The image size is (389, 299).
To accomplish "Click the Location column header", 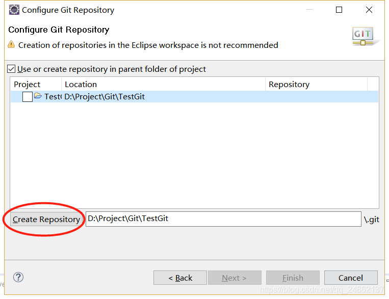I will (163, 84).
